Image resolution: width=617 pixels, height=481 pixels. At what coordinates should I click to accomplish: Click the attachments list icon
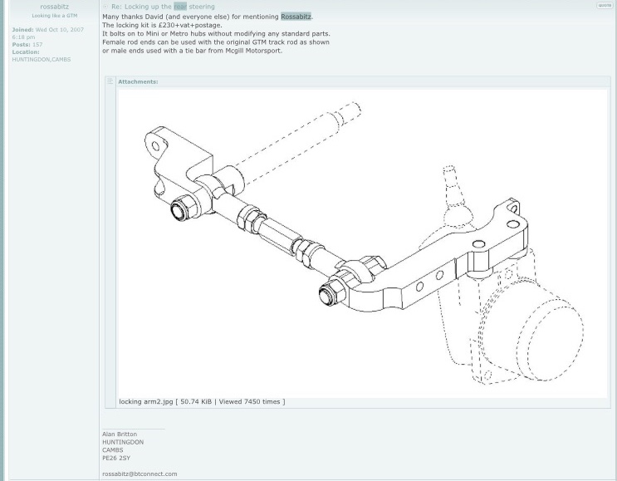[x=110, y=81]
